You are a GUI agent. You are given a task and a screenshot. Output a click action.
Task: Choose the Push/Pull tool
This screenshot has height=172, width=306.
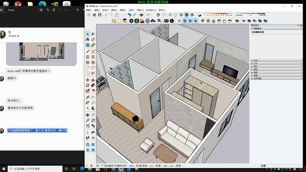pos(93,80)
